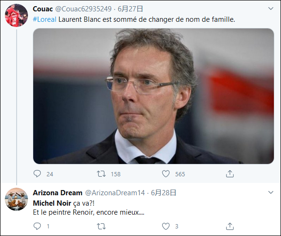This screenshot has width=281, height=236.
Task: Open the #Loreal hashtag link
Action: (45, 19)
